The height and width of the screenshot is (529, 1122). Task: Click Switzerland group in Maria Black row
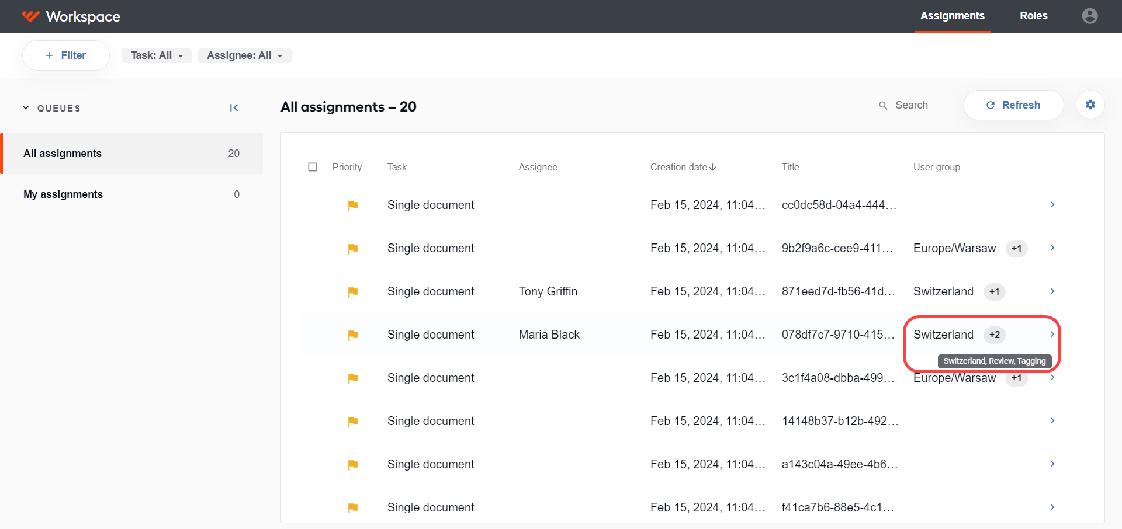click(x=944, y=335)
